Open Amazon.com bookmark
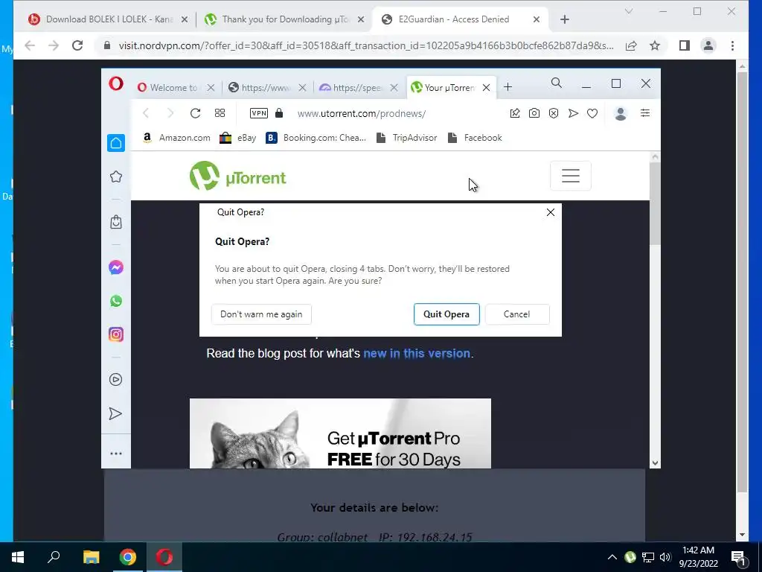The width and height of the screenshot is (762, 572). [x=176, y=138]
